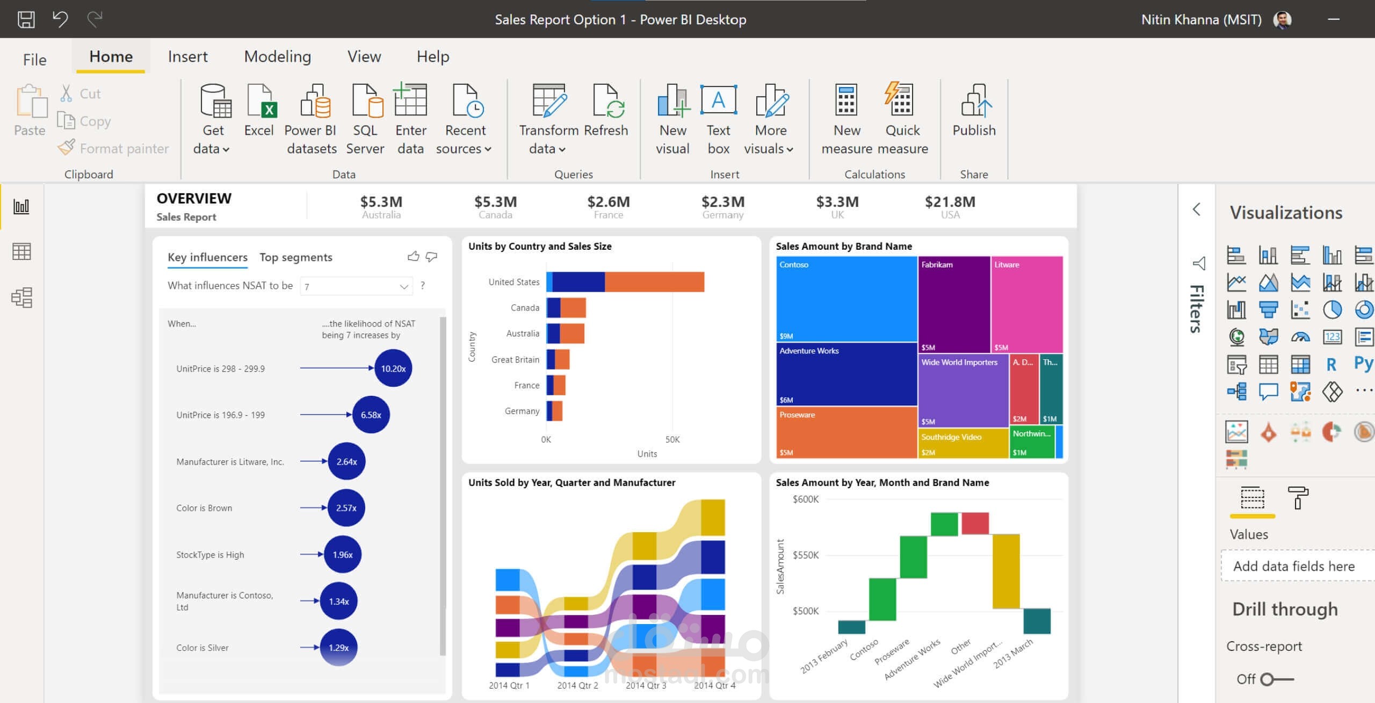1375x703 pixels.
Task: Choose the Funnel visualization
Action: coord(1268,309)
